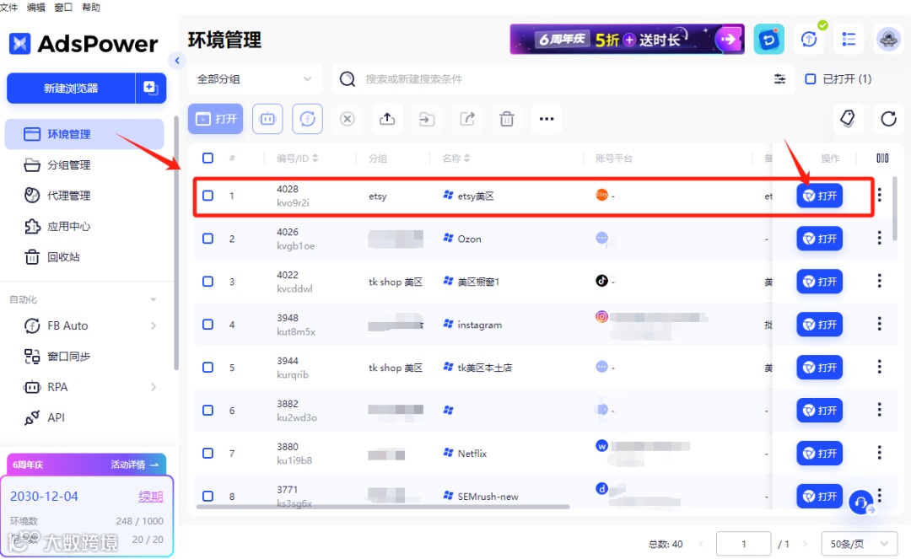Viewport: 911px width, 559px height.
Task: Click the trash delete toolbar icon
Action: click(507, 119)
